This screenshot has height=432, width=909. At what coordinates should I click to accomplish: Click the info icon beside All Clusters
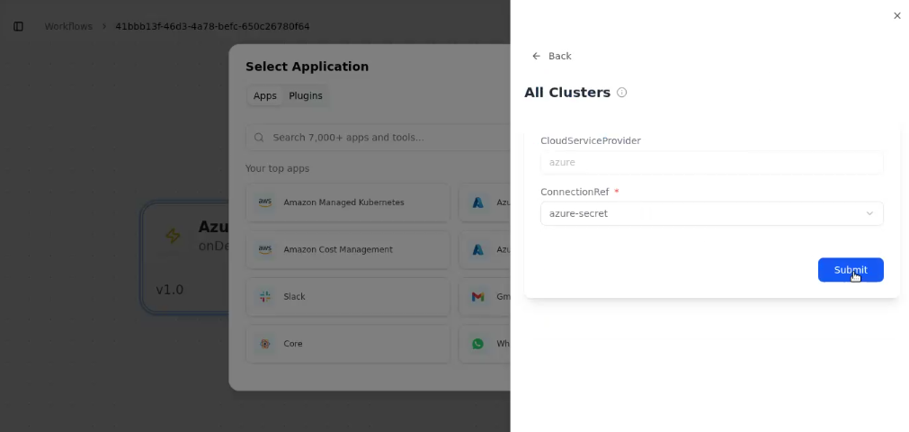point(622,93)
